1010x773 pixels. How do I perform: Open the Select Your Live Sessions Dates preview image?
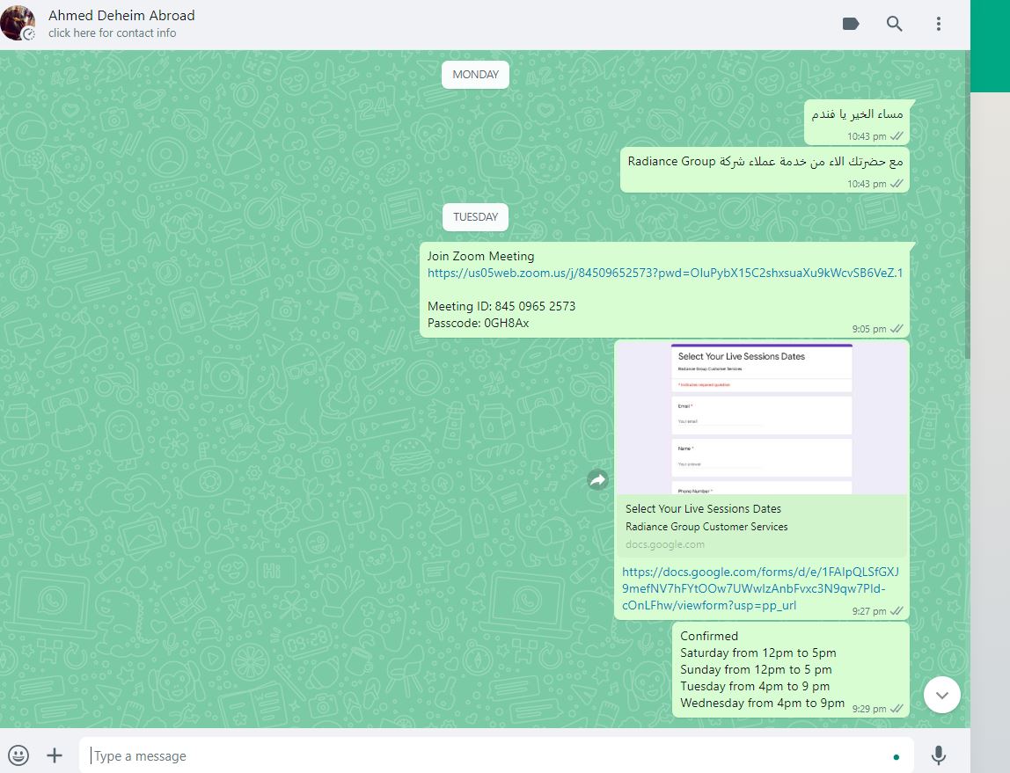point(762,419)
